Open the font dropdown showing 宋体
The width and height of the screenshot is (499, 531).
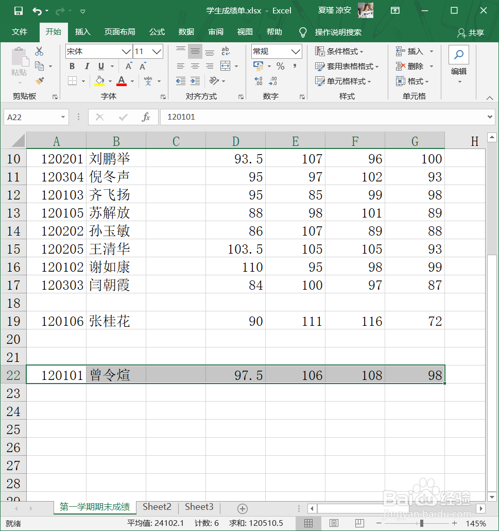(98, 52)
